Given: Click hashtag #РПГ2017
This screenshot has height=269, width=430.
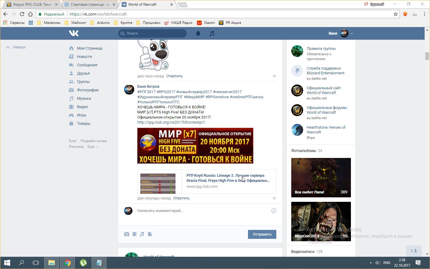Looking at the screenshot, I should pyautogui.click(x=147, y=92).
